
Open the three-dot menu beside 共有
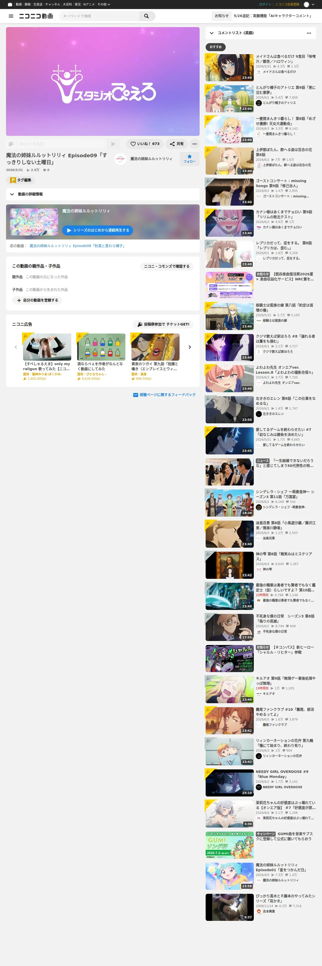coord(195,144)
